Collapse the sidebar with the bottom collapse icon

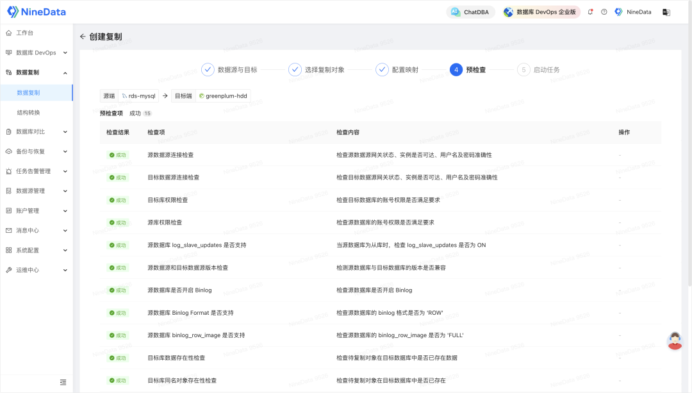coord(63,381)
